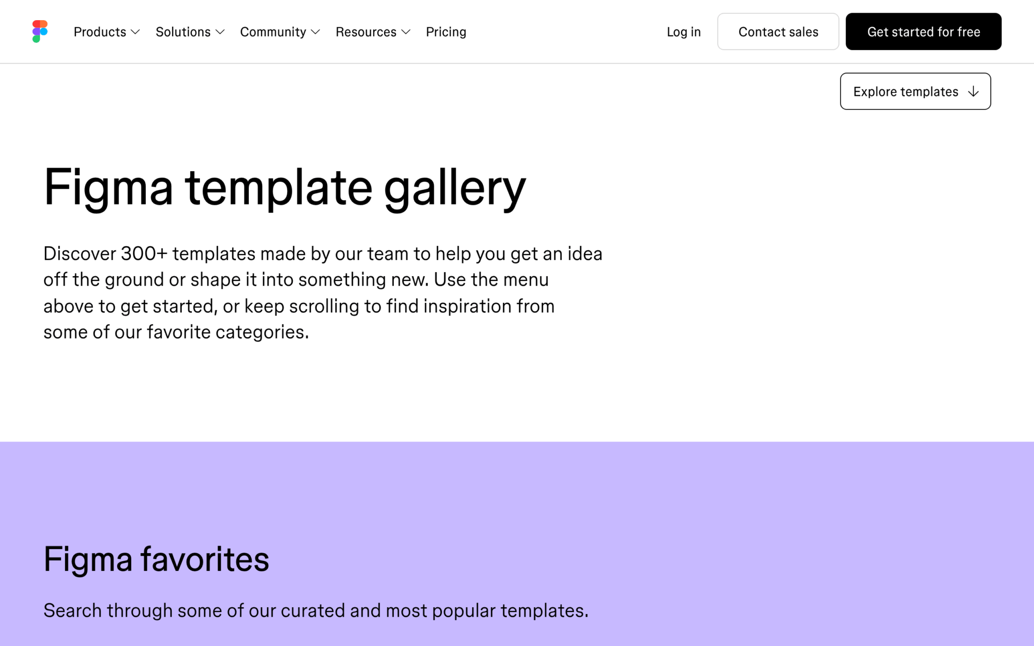Viewport: 1034px width, 646px height.
Task: Open the Community menu label
Action: click(x=273, y=32)
